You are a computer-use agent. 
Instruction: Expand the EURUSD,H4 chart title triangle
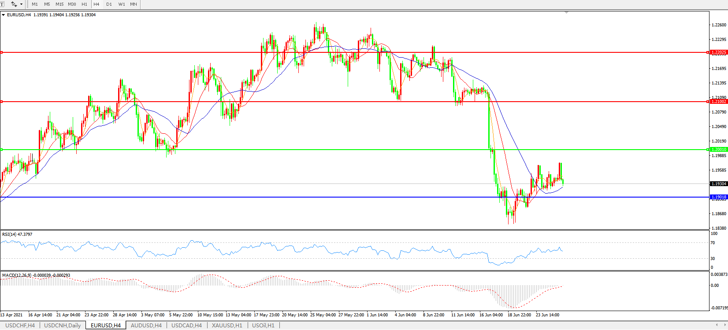tap(4, 15)
